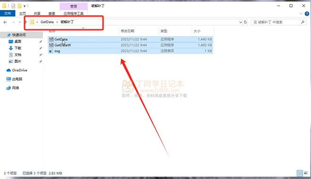Viewport: 311px width, 179px height.
Task: Refresh the current folder view
Action: (x=245, y=22)
